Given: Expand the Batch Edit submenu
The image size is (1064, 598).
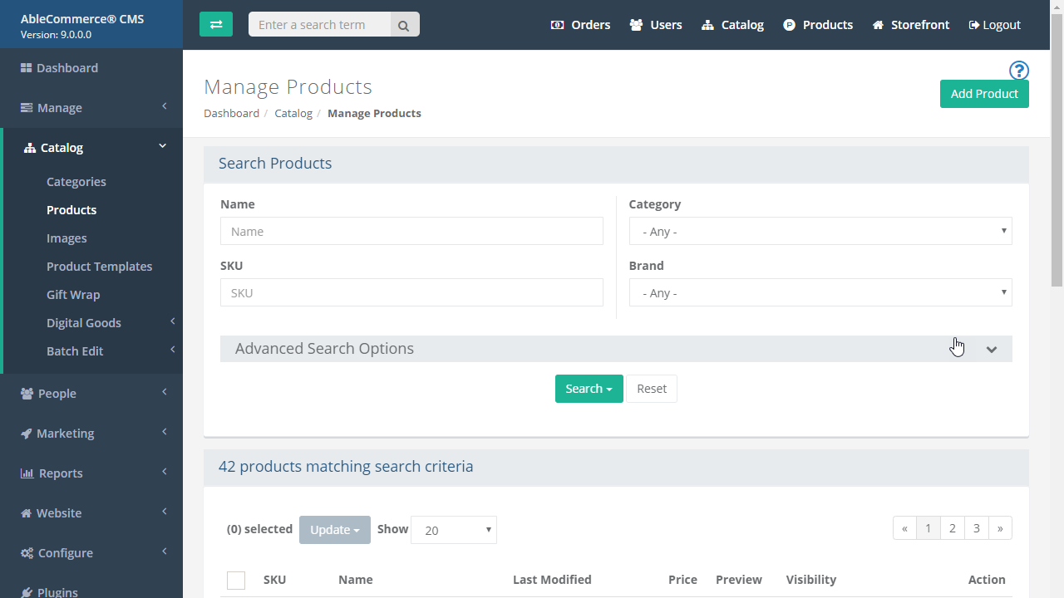Looking at the screenshot, I should click(x=173, y=350).
